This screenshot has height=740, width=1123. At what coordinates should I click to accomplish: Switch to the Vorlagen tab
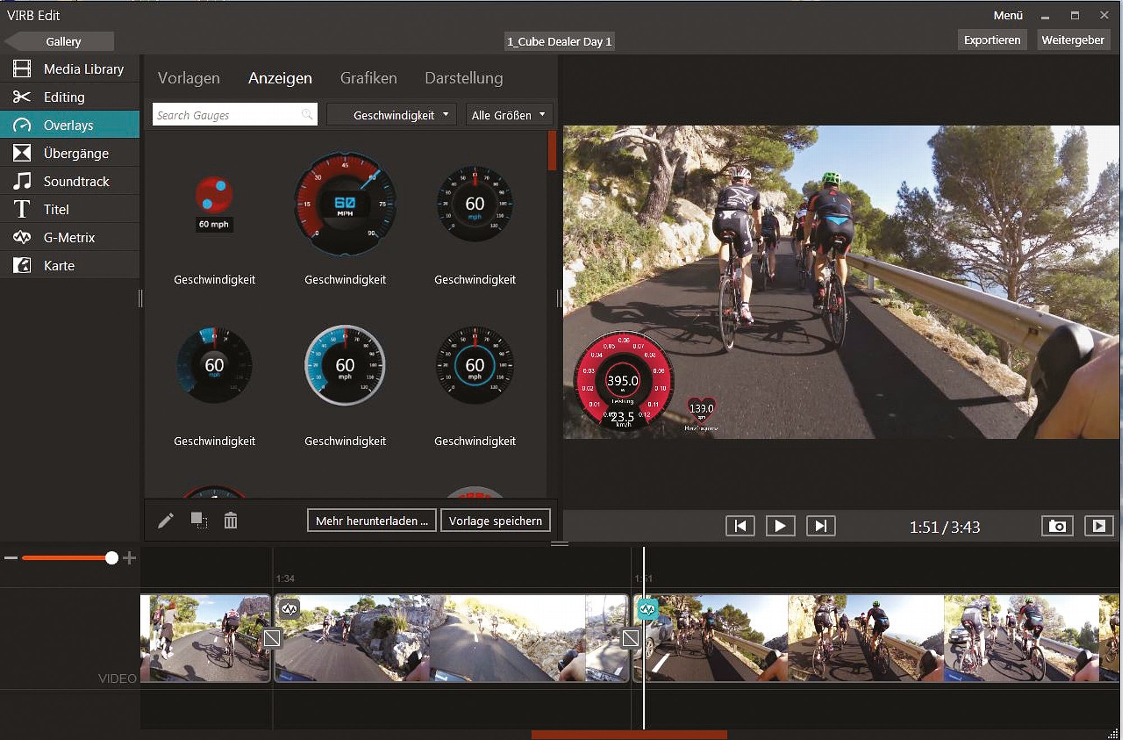click(x=189, y=78)
